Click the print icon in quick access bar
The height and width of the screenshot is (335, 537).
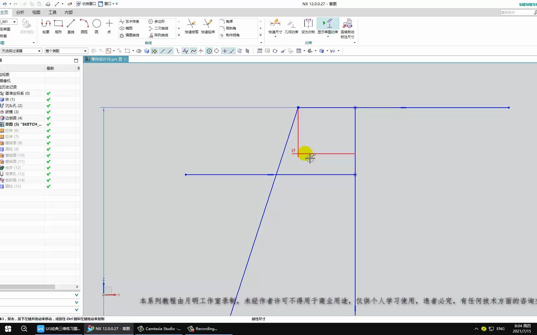click(48, 4)
